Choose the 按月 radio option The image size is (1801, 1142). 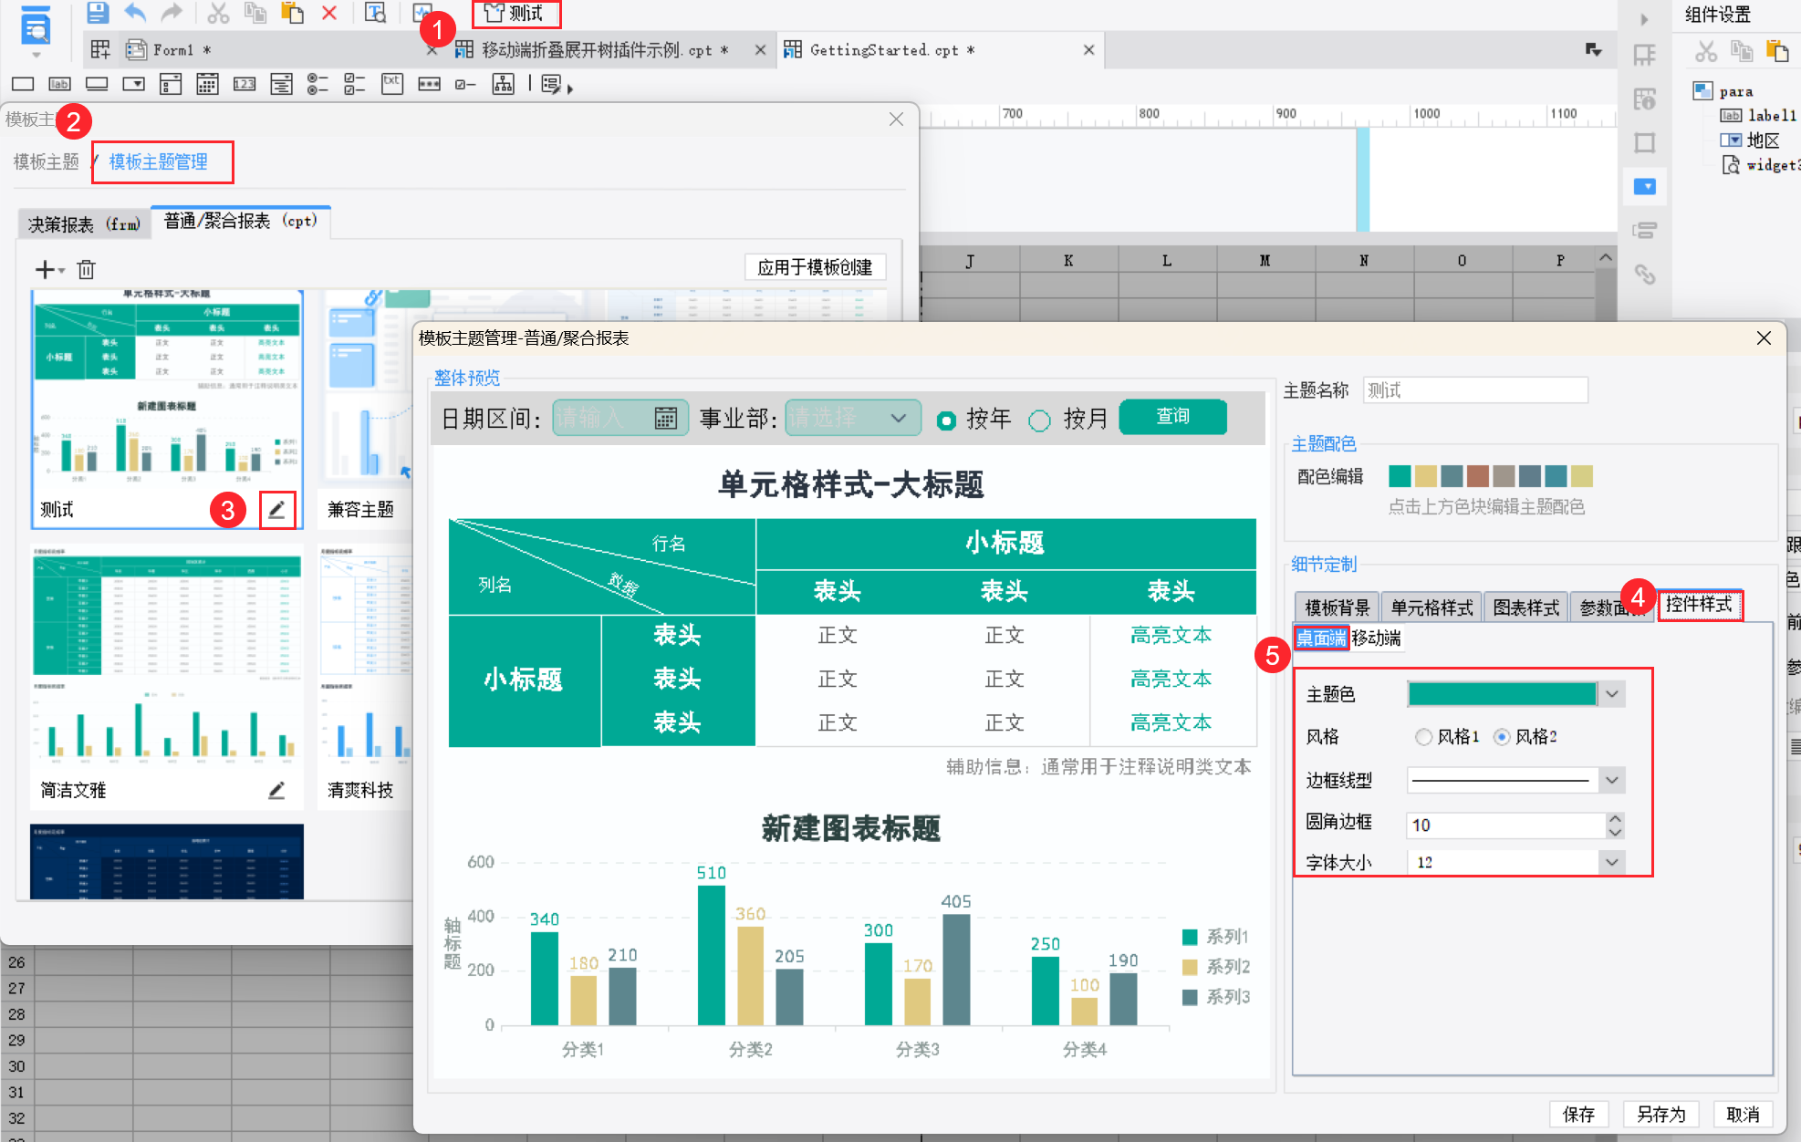coord(1039,420)
